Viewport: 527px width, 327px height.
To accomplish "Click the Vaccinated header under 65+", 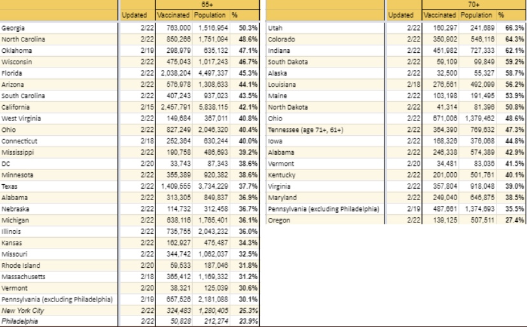I will click(x=166, y=15).
